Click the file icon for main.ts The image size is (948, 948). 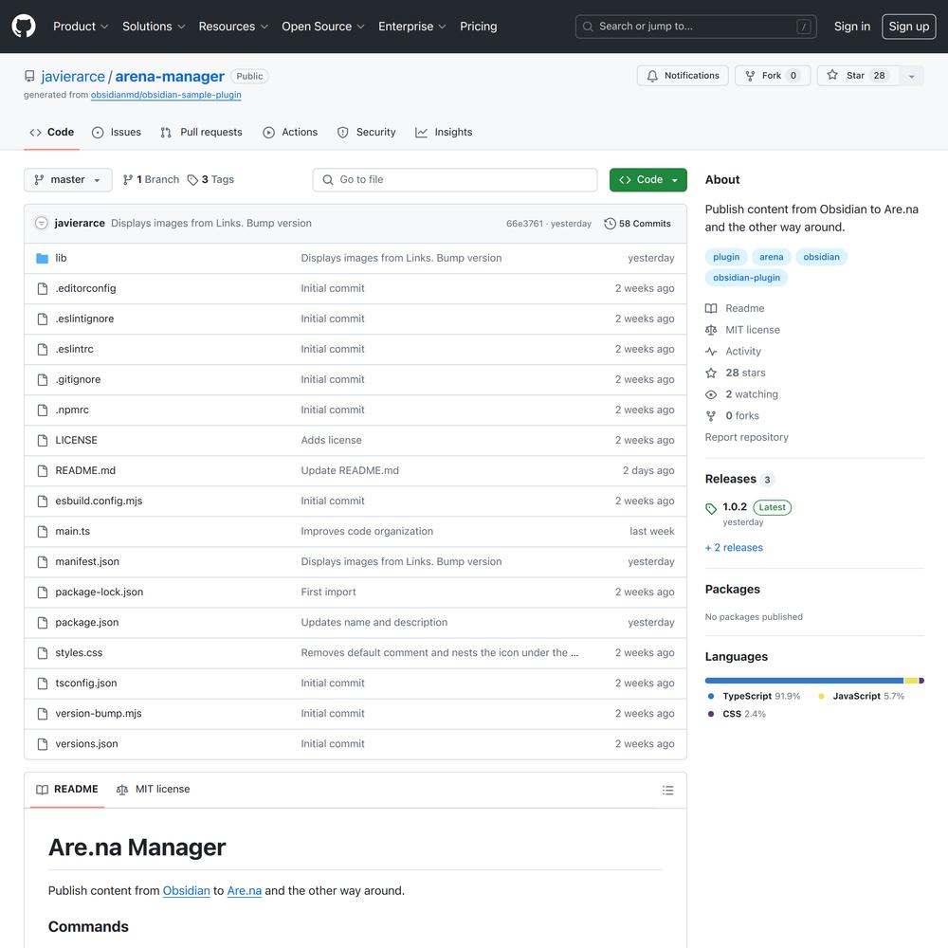(43, 532)
